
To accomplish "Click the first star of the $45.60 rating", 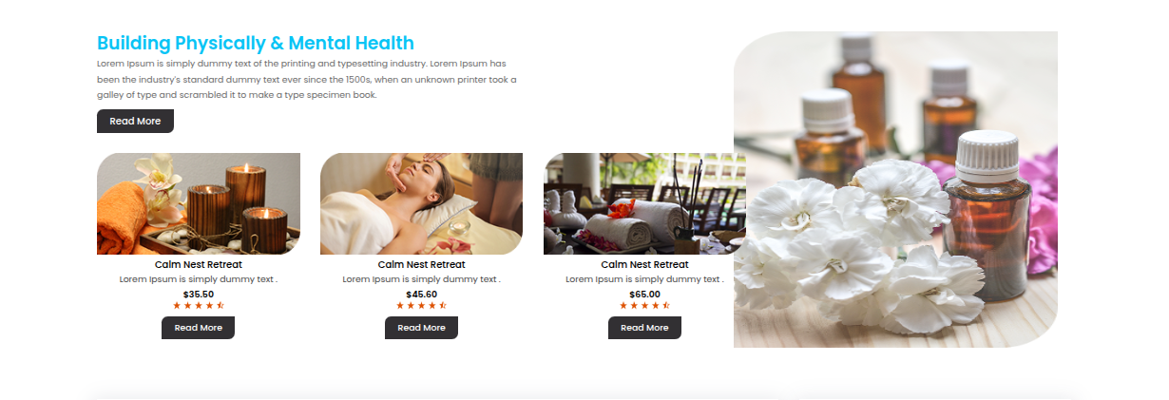I will click(x=400, y=306).
